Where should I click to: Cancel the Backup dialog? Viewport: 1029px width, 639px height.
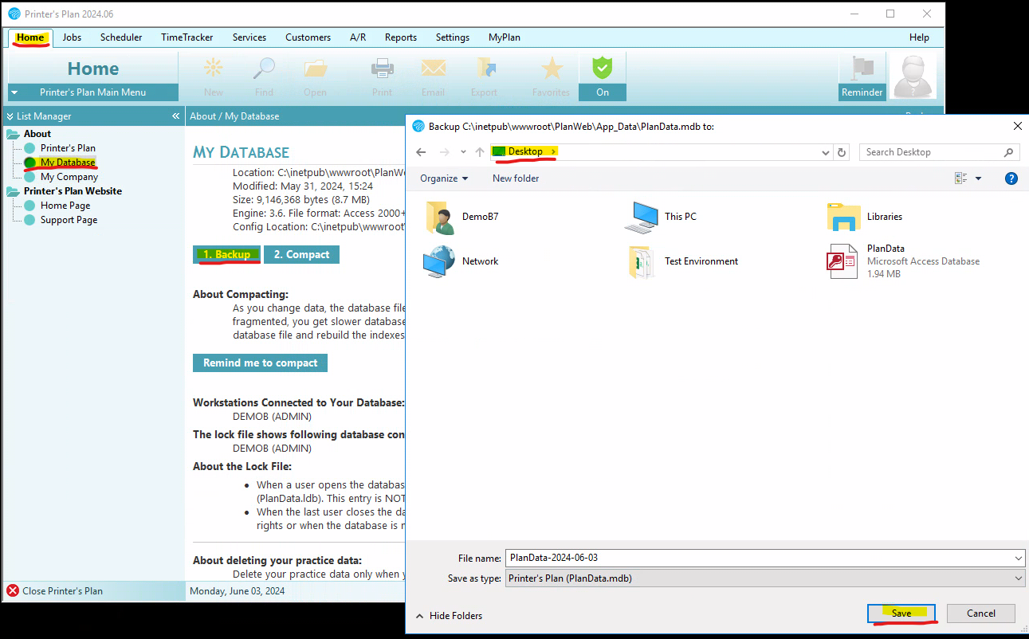coord(981,614)
